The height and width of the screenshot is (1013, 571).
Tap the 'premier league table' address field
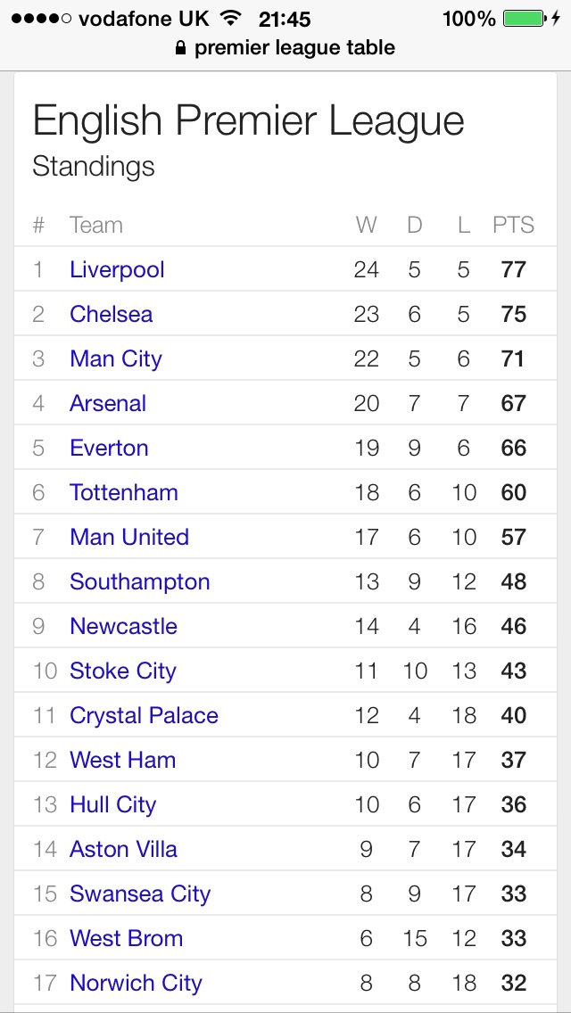click(294, 48)
